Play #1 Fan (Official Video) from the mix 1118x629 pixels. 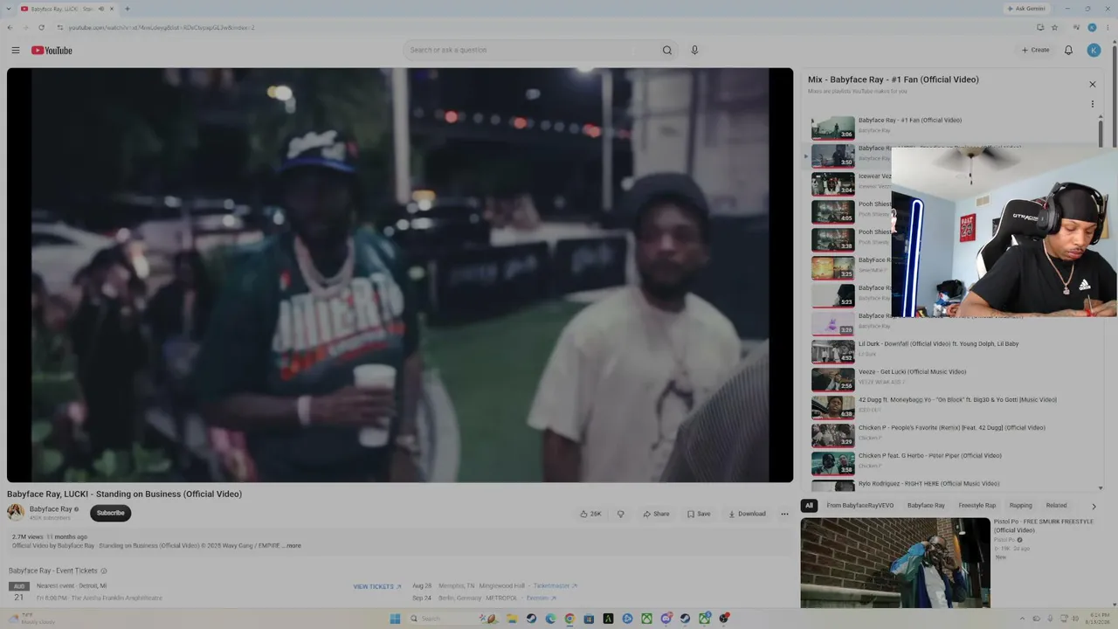tap(952, 127)
